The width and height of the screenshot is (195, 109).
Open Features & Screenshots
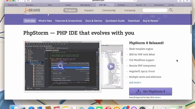[69, 21]
